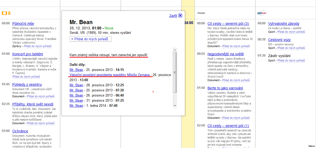Open Nejpodivnější na světě program

pyautogui.click(x=225, y=54)
